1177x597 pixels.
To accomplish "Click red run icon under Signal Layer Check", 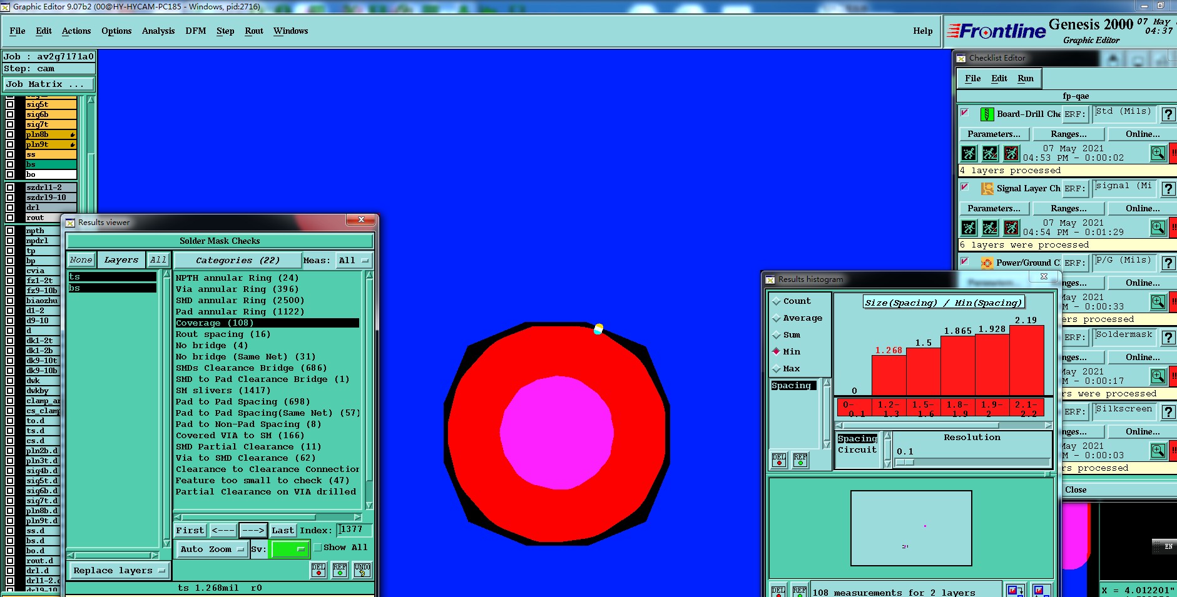I will (1011, 228).
